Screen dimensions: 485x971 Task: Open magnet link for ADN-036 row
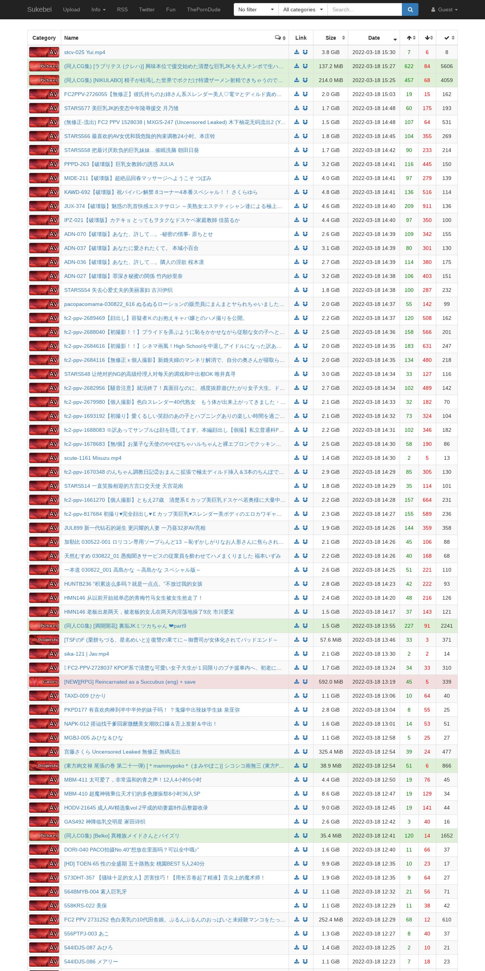[305, 262]
